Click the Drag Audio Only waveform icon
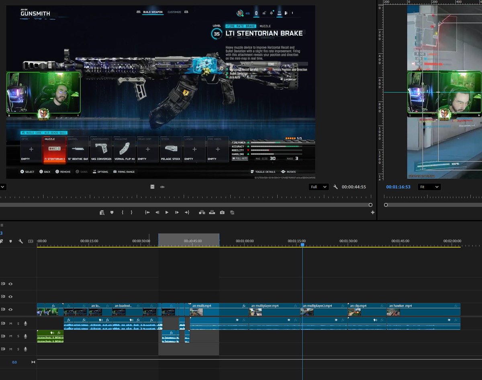The image size is (482, 380). [162, 187]
